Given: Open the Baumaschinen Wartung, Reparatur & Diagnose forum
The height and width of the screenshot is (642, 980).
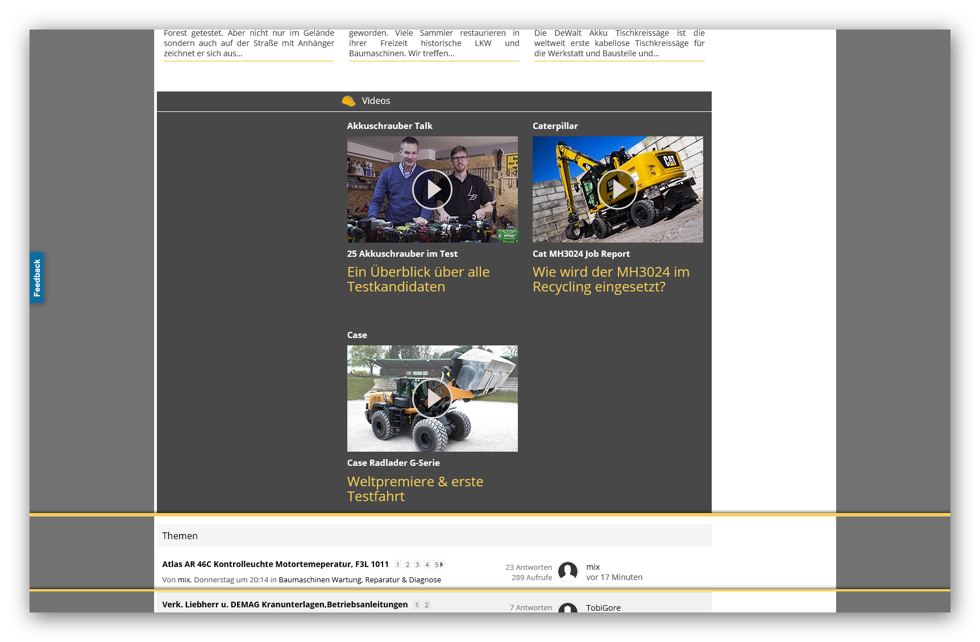Looking at the screenshot, I should (360, 580).
